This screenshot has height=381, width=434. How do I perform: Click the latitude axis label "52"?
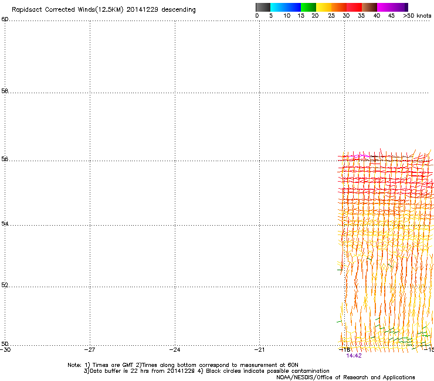5,285
